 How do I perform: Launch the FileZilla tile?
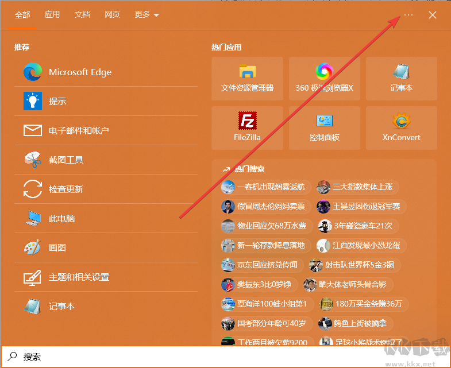pos(248,128)
